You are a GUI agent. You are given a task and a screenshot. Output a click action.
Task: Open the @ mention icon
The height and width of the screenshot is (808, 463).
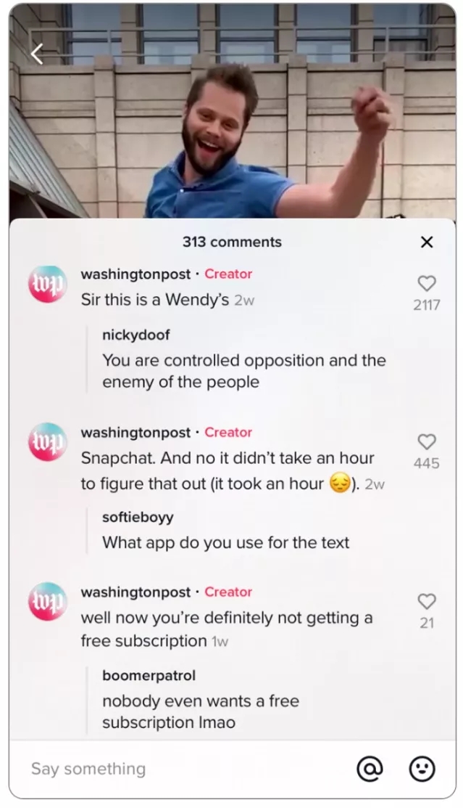click(x=370, y=769)
